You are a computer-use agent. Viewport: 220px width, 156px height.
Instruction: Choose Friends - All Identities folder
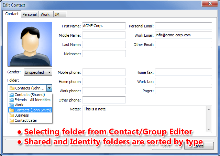(x=30, y=100)
